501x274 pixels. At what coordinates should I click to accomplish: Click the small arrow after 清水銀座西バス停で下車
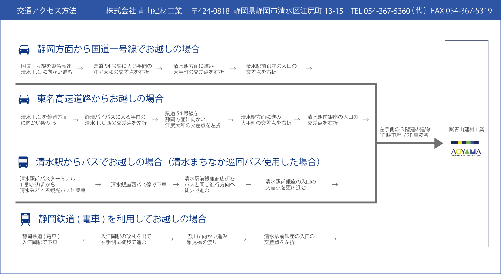[176, 185]
